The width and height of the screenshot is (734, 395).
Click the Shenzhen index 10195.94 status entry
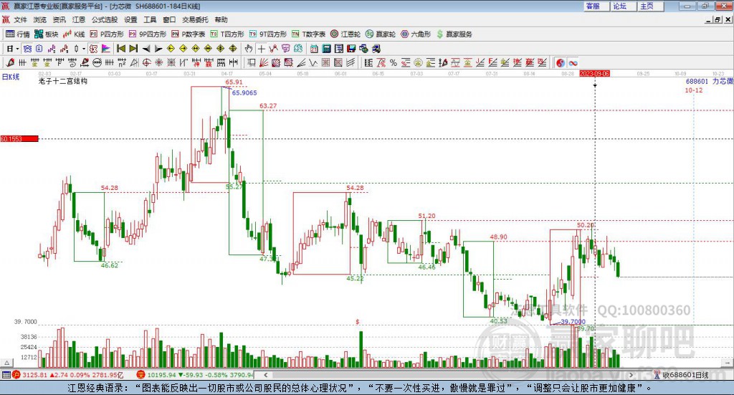click(x=195, y=375)
